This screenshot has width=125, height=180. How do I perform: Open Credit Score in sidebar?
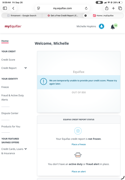point(8,60)
